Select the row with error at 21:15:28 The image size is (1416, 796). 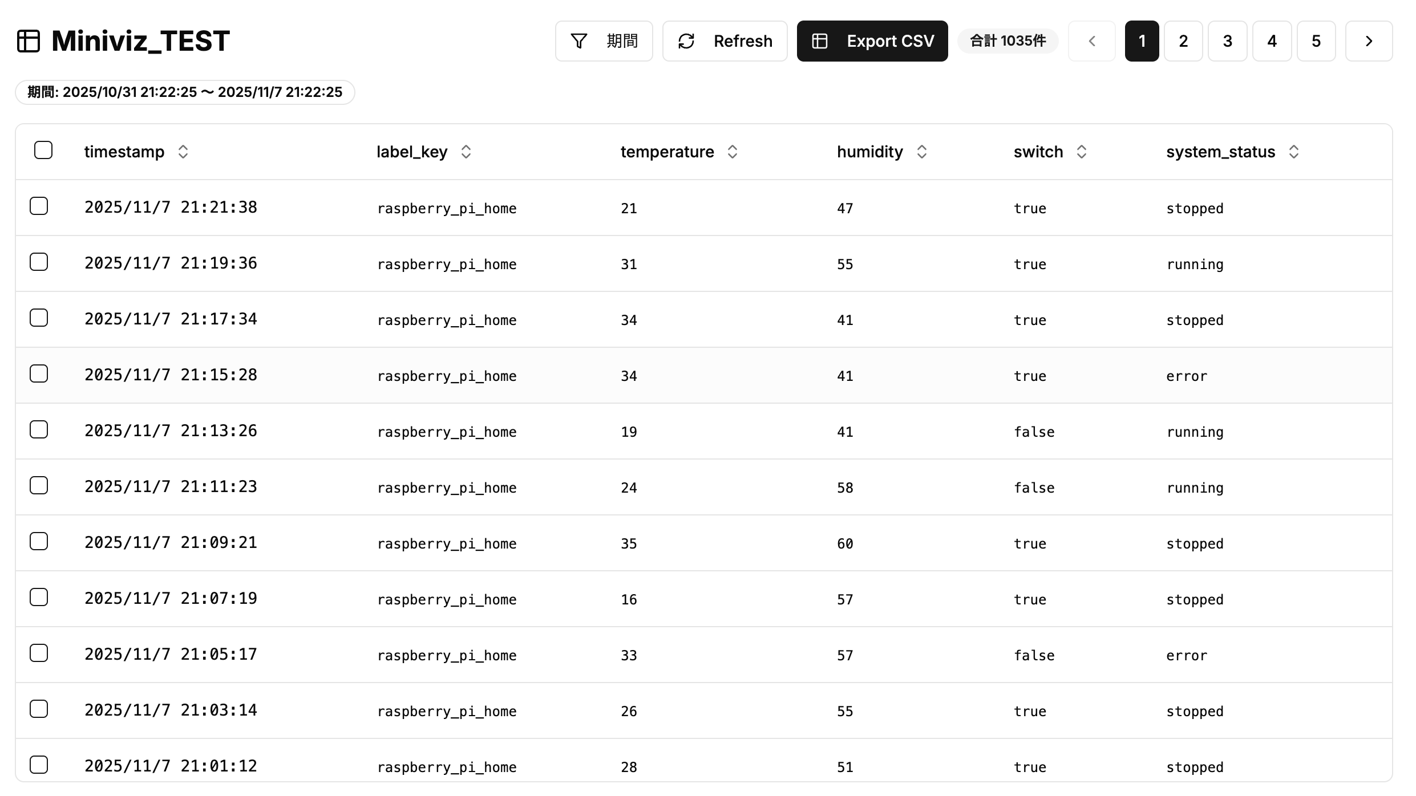pyautogui.click(x=39, y=373)
